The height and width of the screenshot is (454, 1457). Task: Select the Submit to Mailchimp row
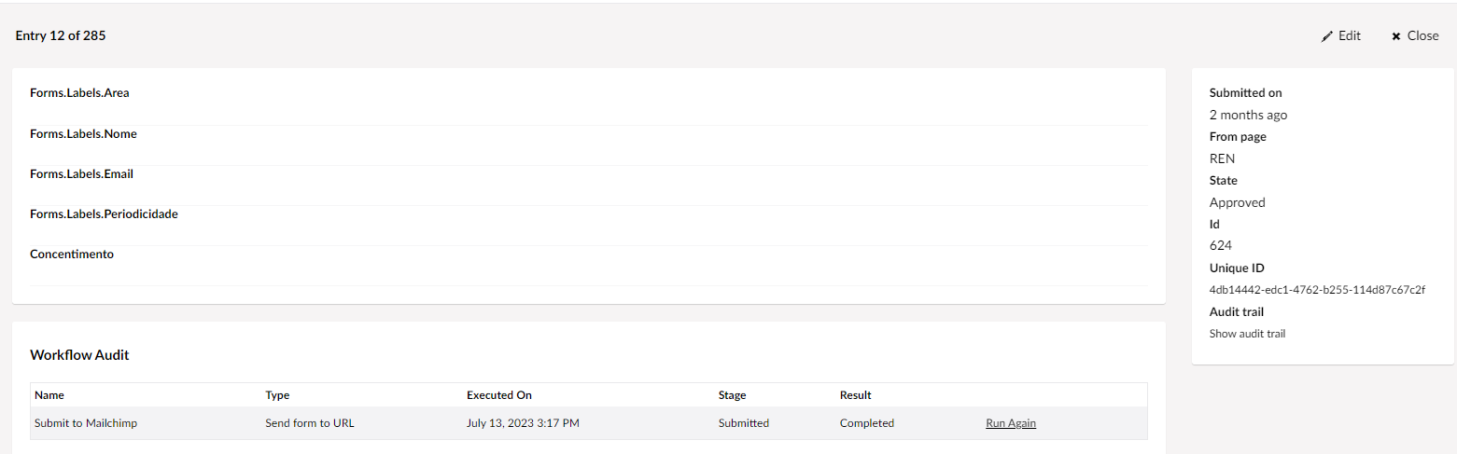86,423
